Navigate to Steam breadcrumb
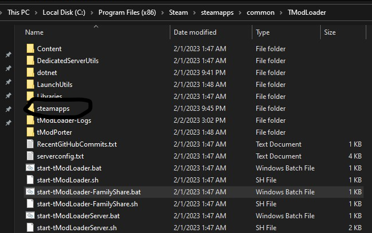 click(x=178, y=13)
